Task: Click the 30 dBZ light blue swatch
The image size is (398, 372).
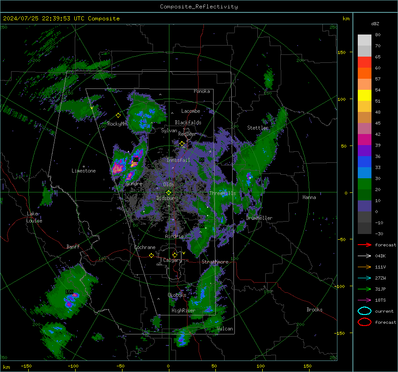Action: tap(364, 173)
